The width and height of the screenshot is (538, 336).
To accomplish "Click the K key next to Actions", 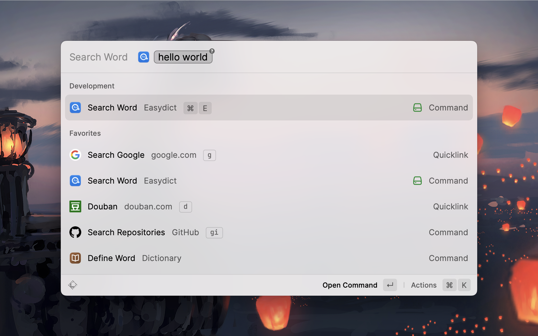I will click(464, 285).
